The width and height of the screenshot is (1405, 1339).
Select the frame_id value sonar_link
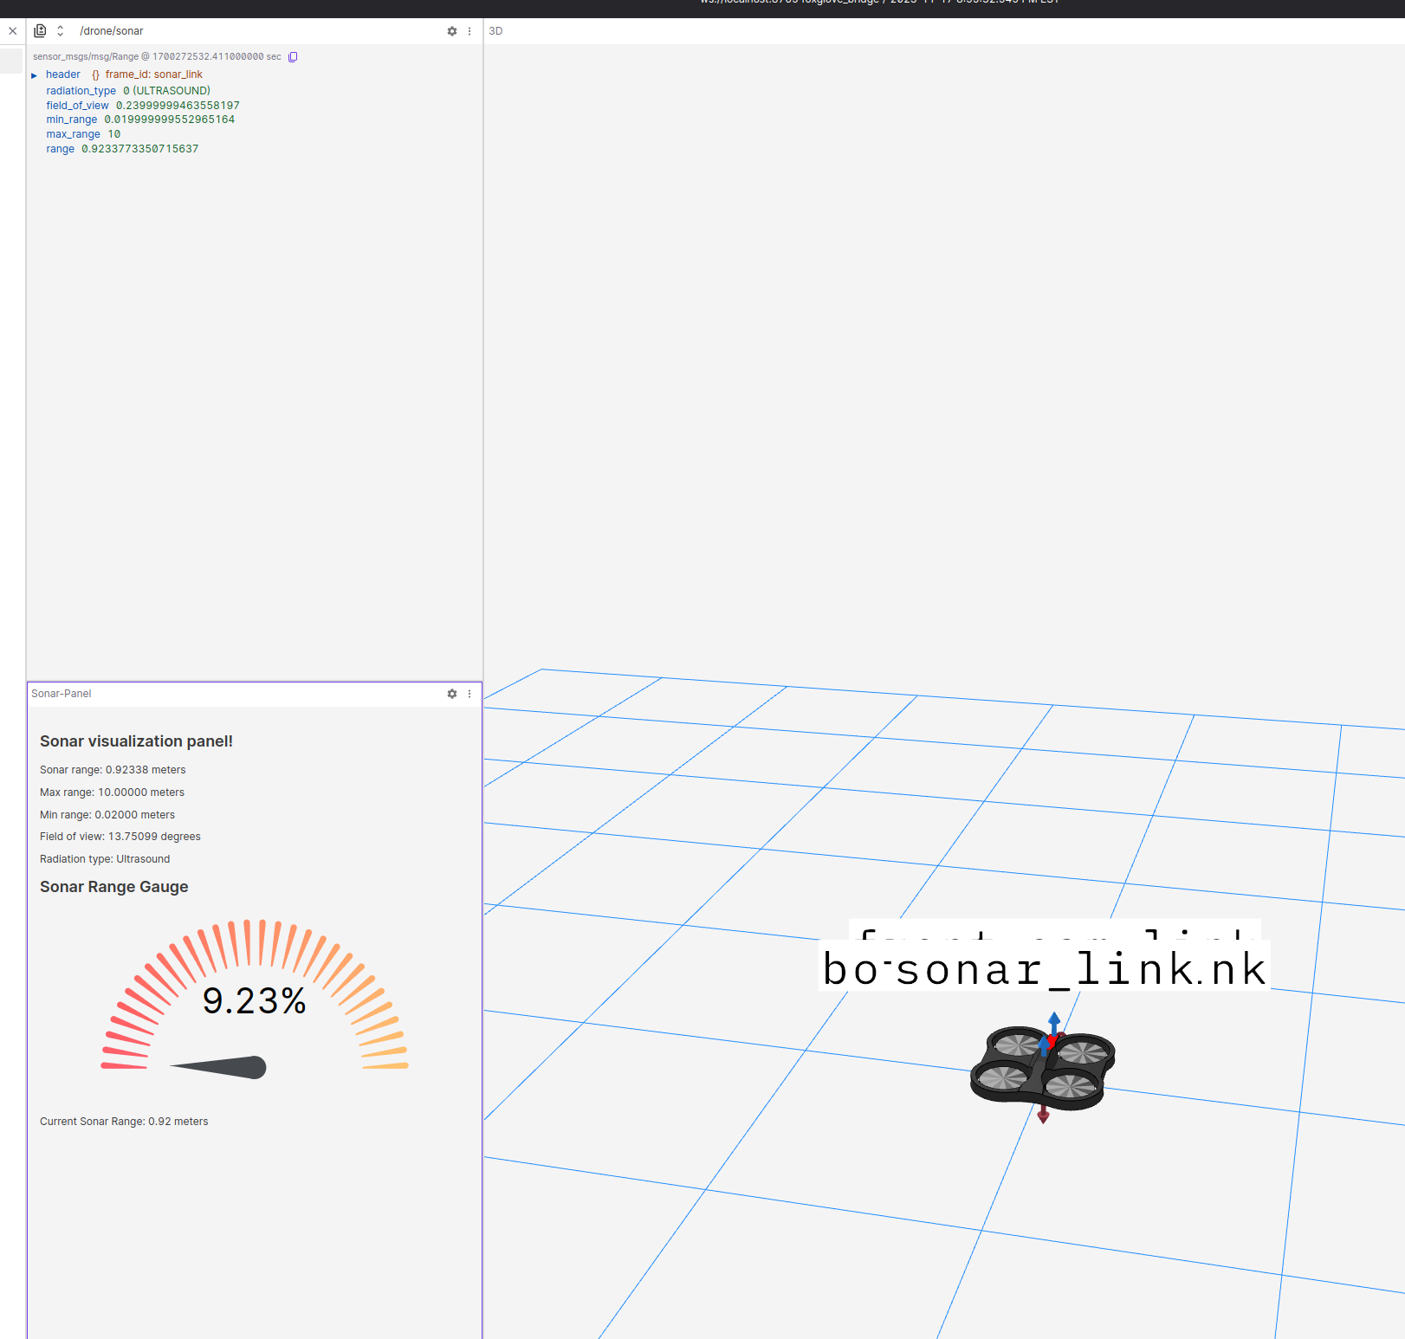[x=178, y=74]
